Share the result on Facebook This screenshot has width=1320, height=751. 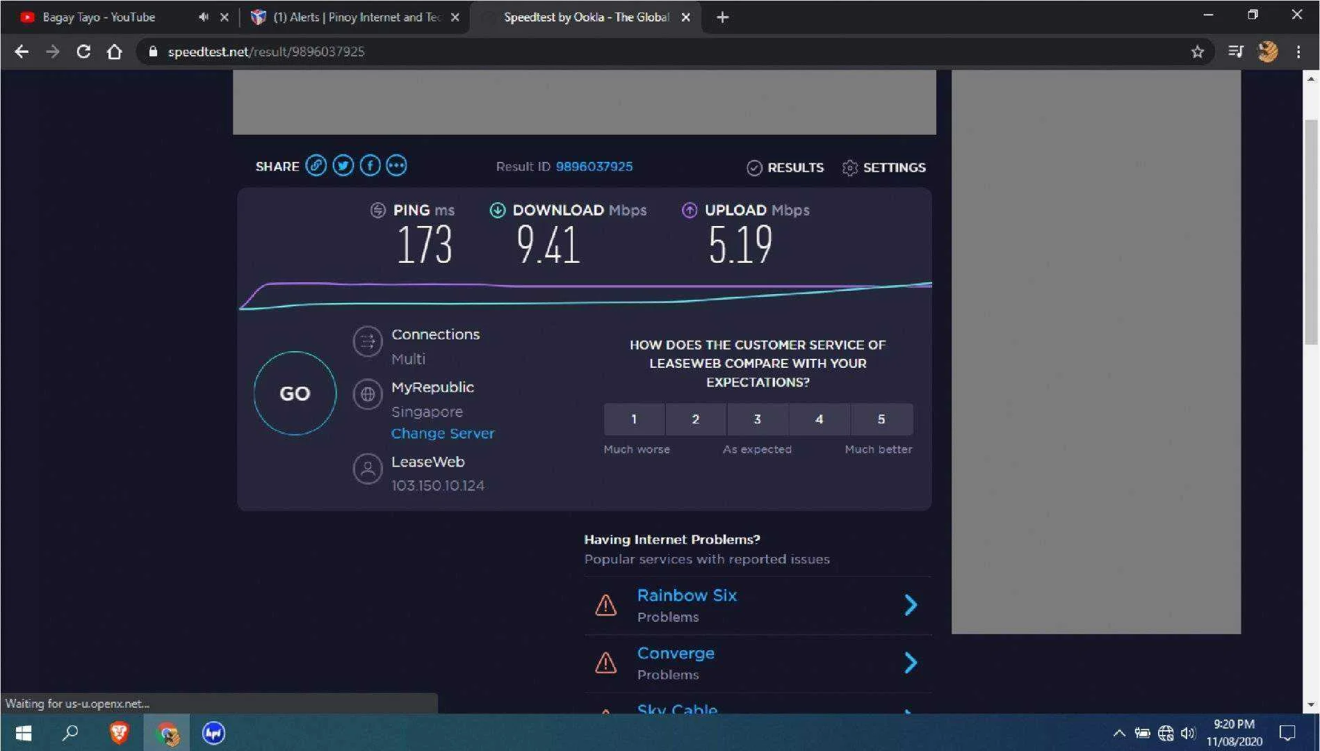point(370,165)
